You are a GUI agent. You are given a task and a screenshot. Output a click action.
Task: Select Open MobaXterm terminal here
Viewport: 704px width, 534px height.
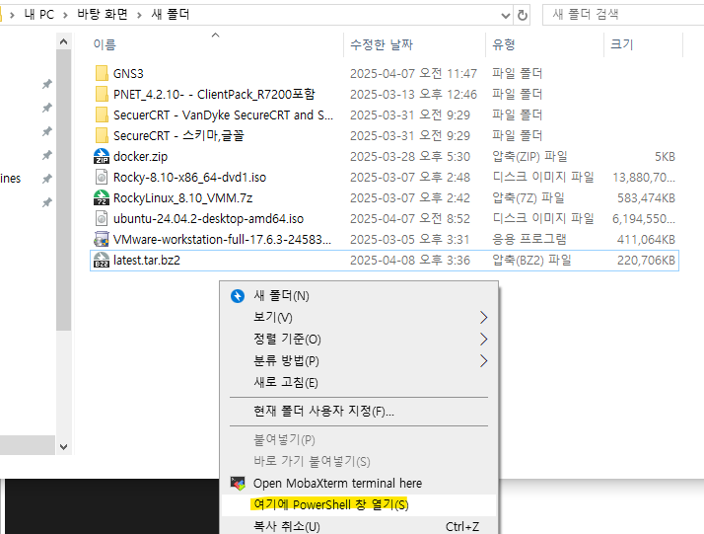click(x=359, y=484)
